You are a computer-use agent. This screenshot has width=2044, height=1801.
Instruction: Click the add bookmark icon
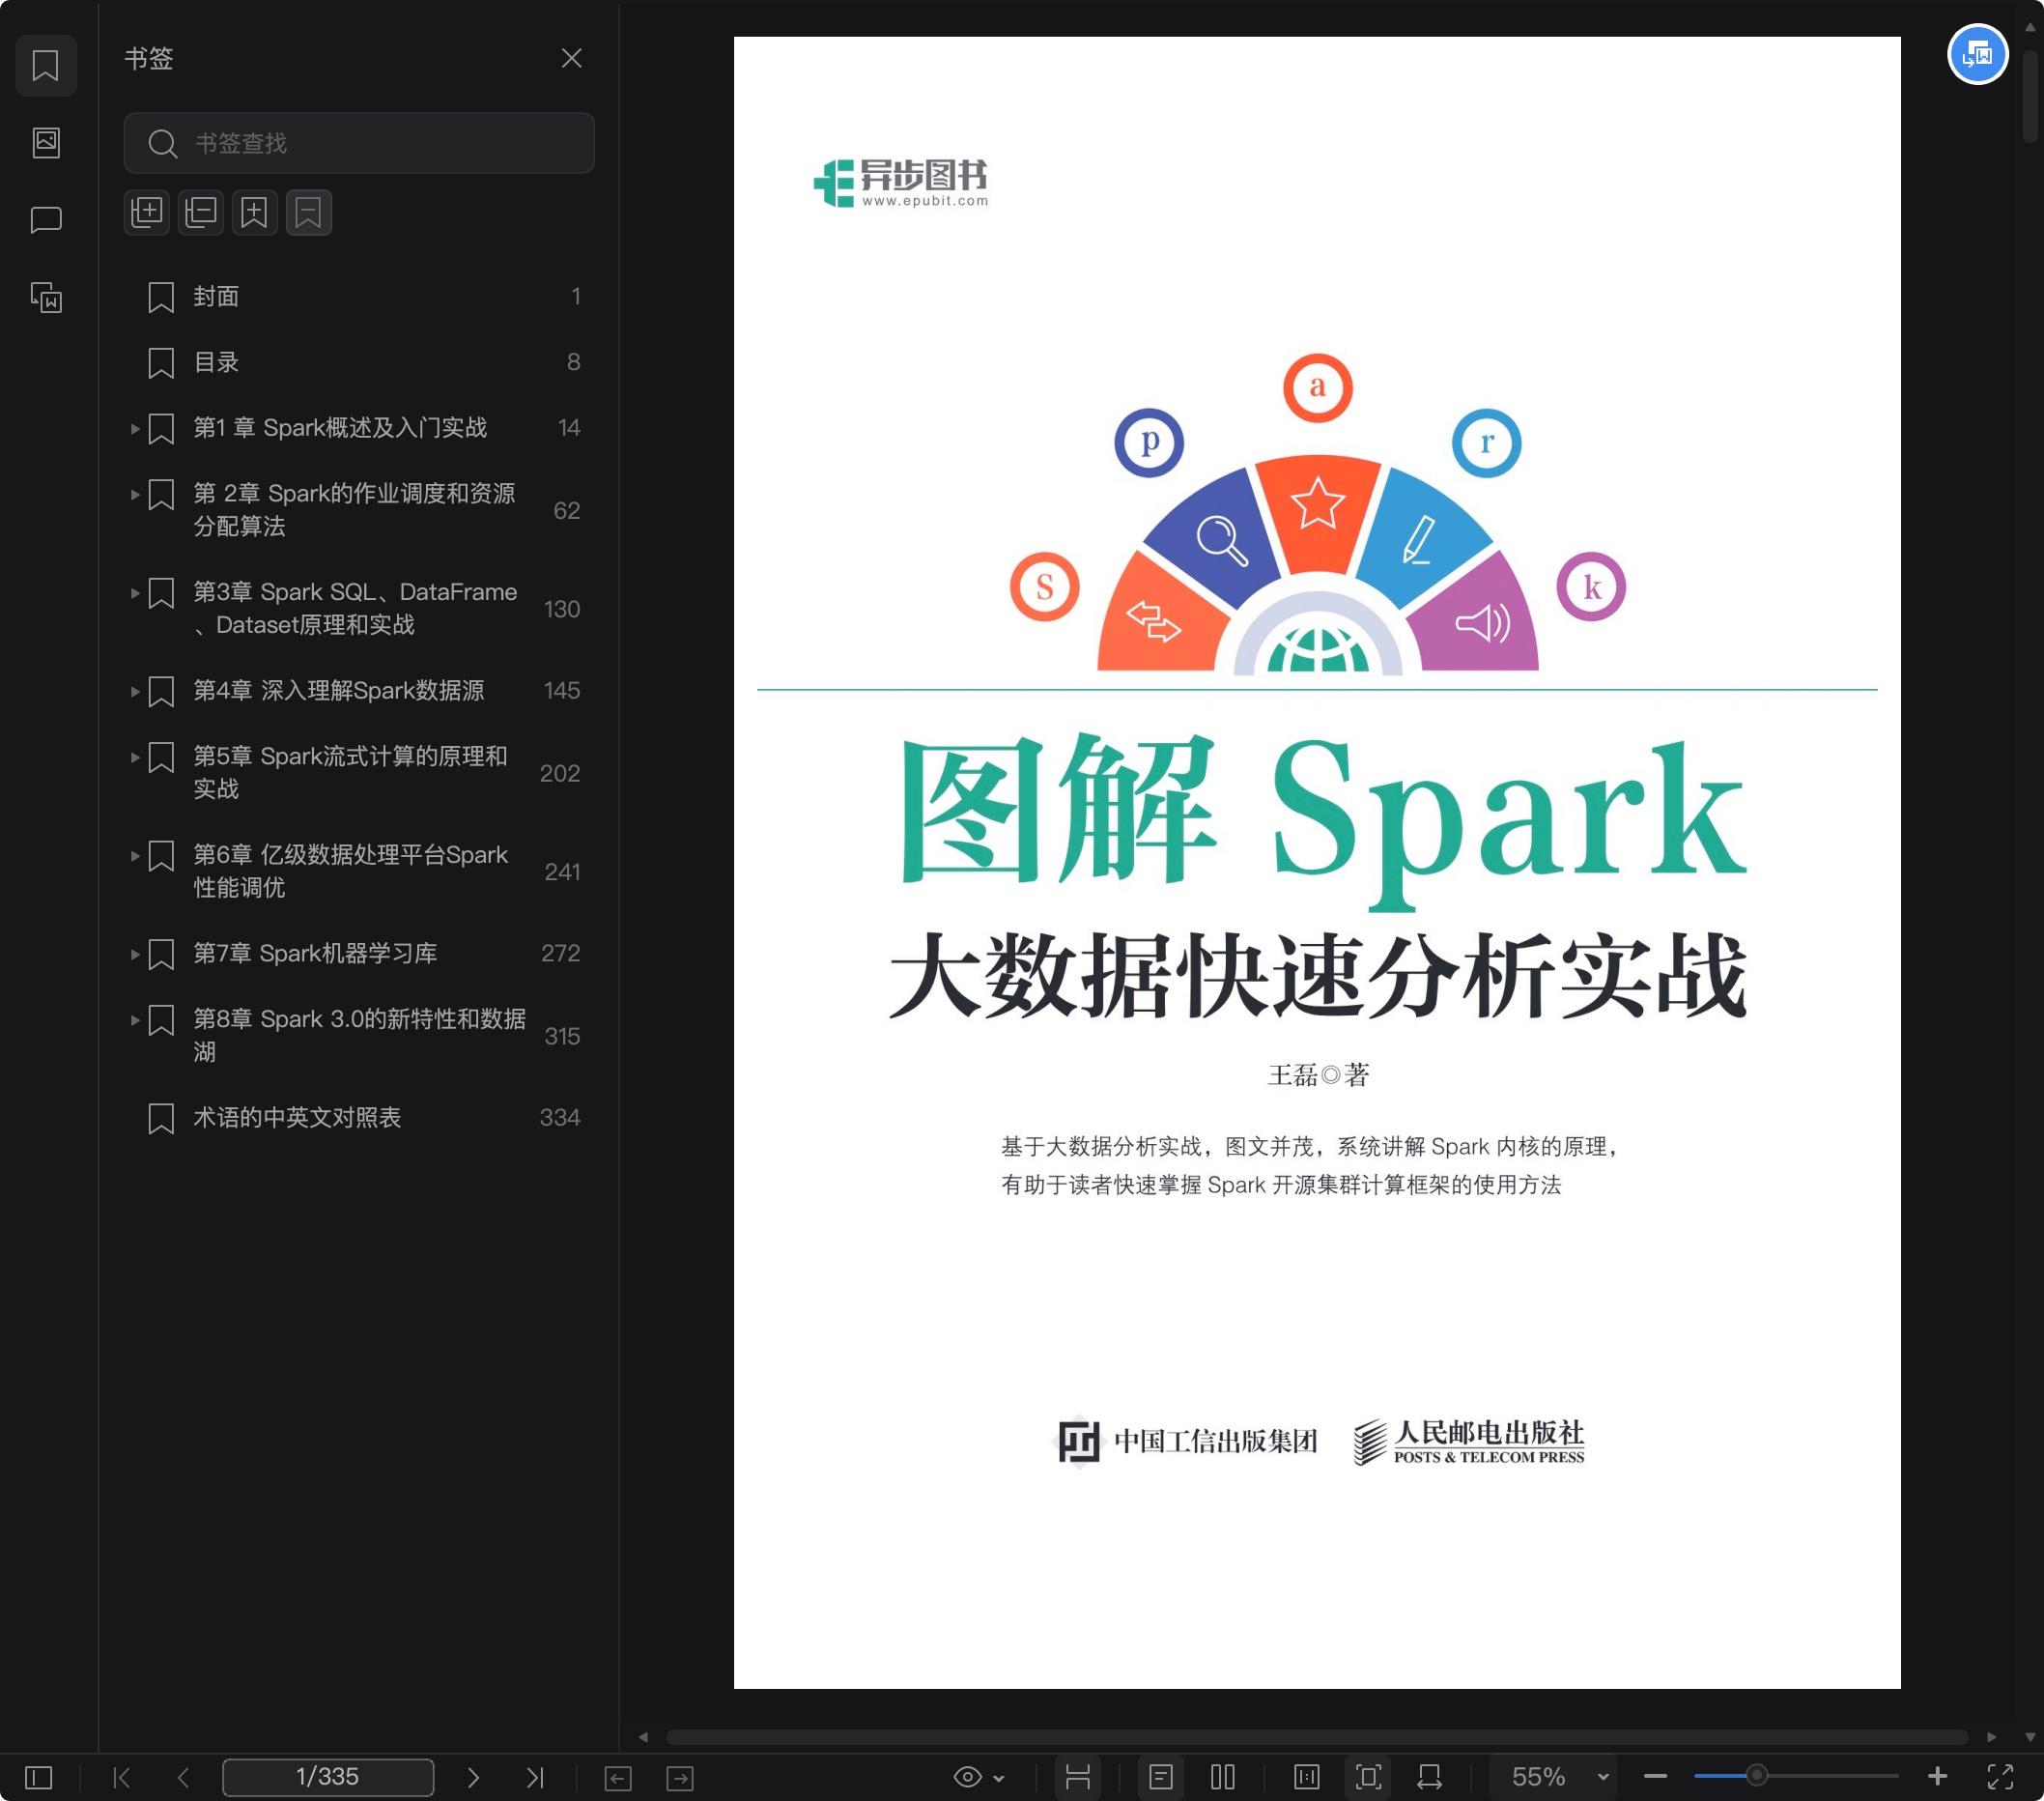[255, 212]
